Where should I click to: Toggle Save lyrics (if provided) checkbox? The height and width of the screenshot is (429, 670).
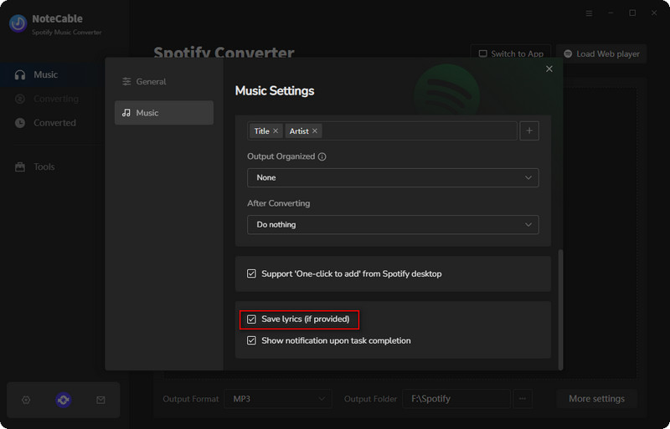pos(251,319)
